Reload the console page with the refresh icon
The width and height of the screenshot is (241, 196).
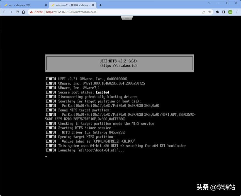pyautogui.click(x=17, y=12)
